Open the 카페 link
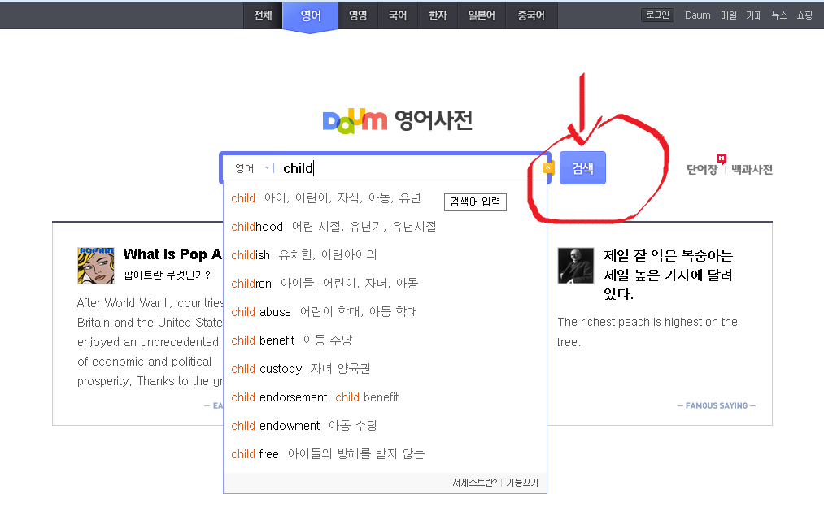This screenshot has width=824, height=507. (x=753, y=15)
